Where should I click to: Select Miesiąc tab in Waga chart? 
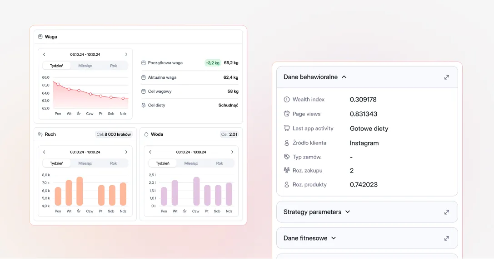(x=85, y=66)
